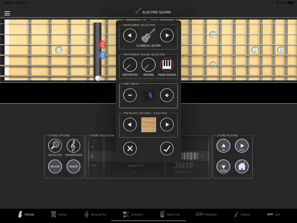297x223 pixels.
Task: Increase fret width with plus button
Action: 167,95
